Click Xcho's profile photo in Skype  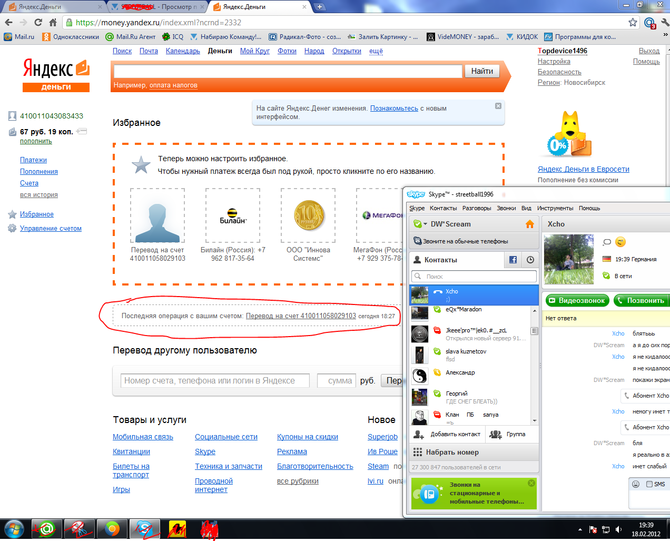click(x=568, y=259)
